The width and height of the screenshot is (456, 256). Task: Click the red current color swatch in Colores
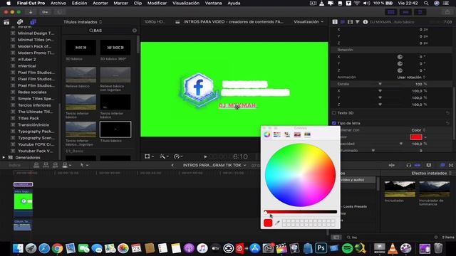(268, 223)
